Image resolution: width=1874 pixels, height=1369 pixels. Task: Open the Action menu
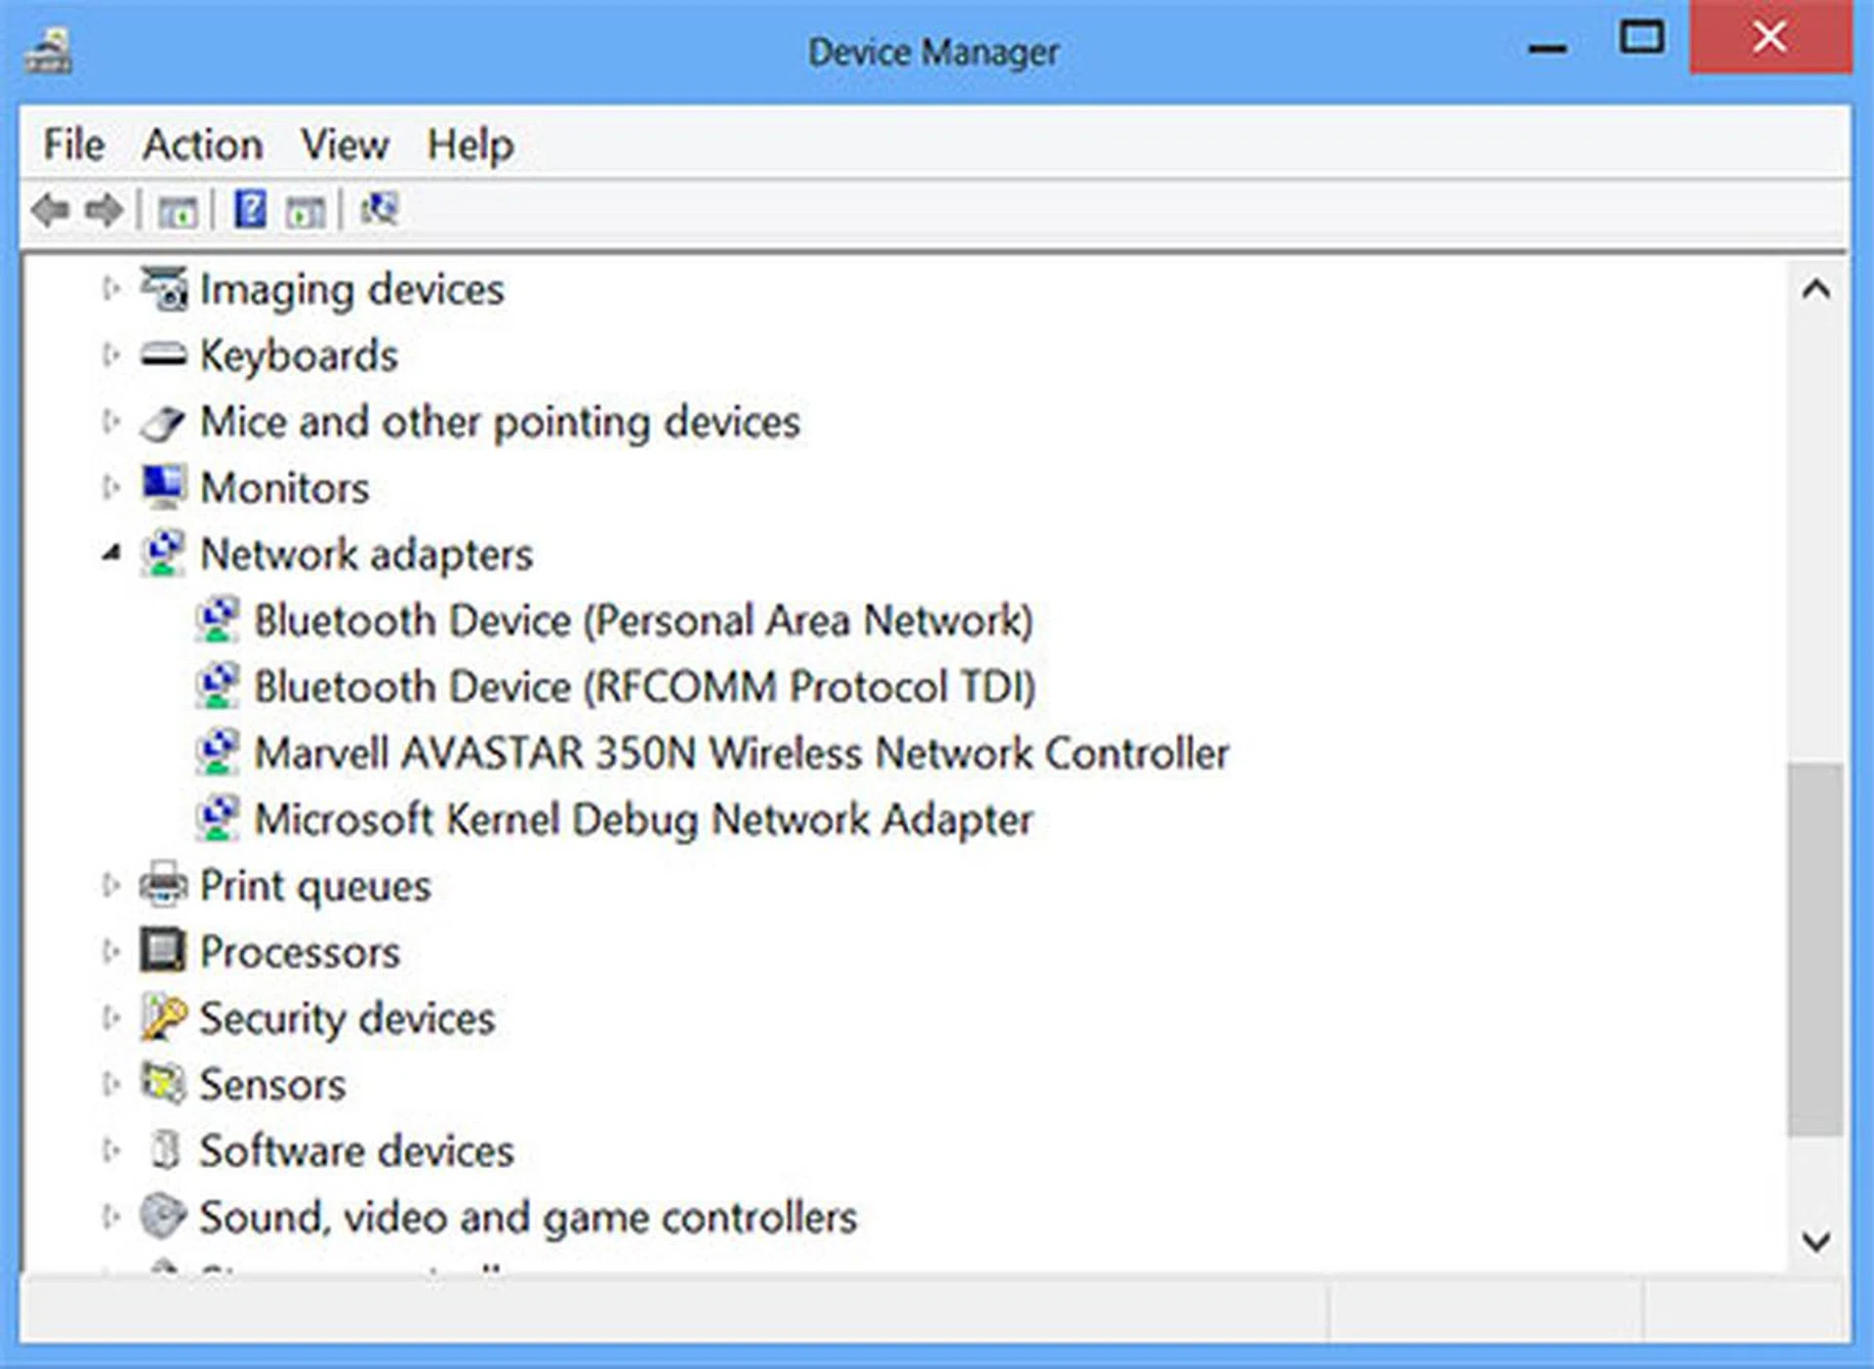point(202,144)
